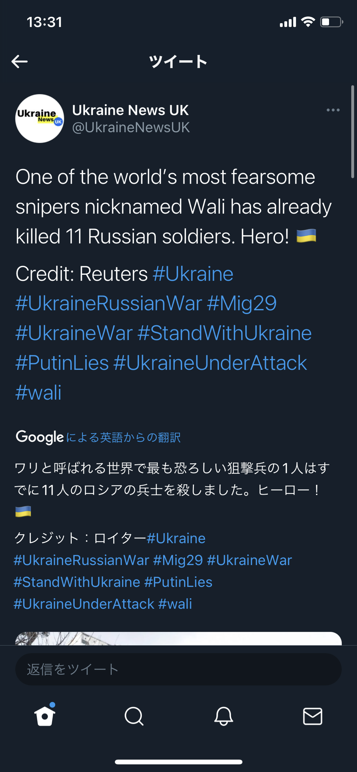This screenshot has width=357, height=772.
Task: Tap the Ukraine News UK display name
Action: [x=130, y=110]
